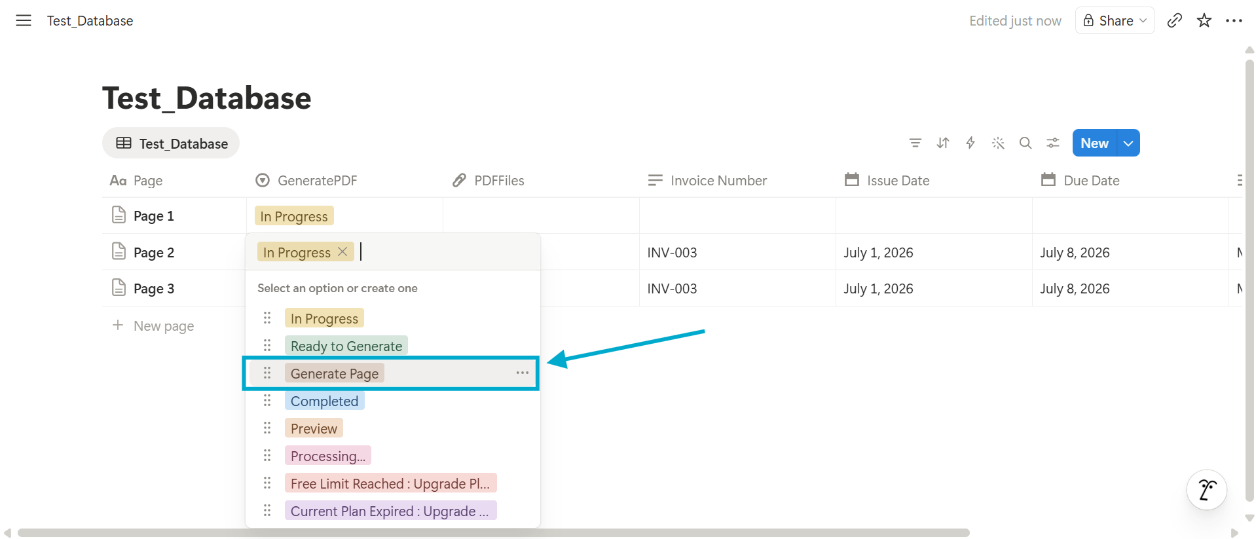Click the Test_Database page title heading
Viewport: 1256px width, 539px height.
click(207, 98)
